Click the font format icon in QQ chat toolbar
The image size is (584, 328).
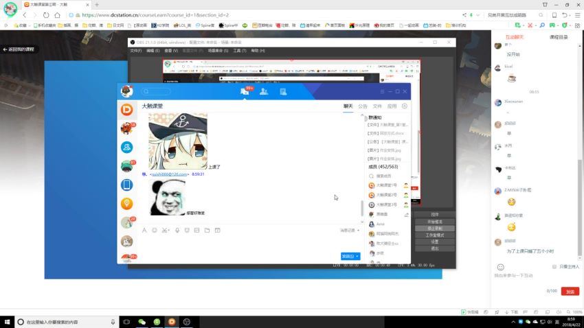[x=144, y=230]
